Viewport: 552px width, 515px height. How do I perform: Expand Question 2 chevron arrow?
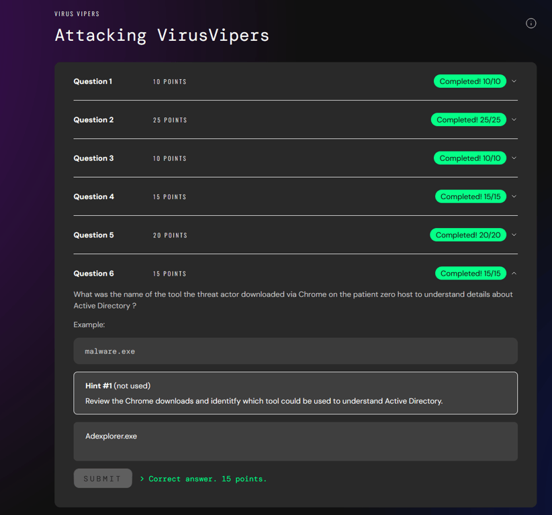[514, 120]
